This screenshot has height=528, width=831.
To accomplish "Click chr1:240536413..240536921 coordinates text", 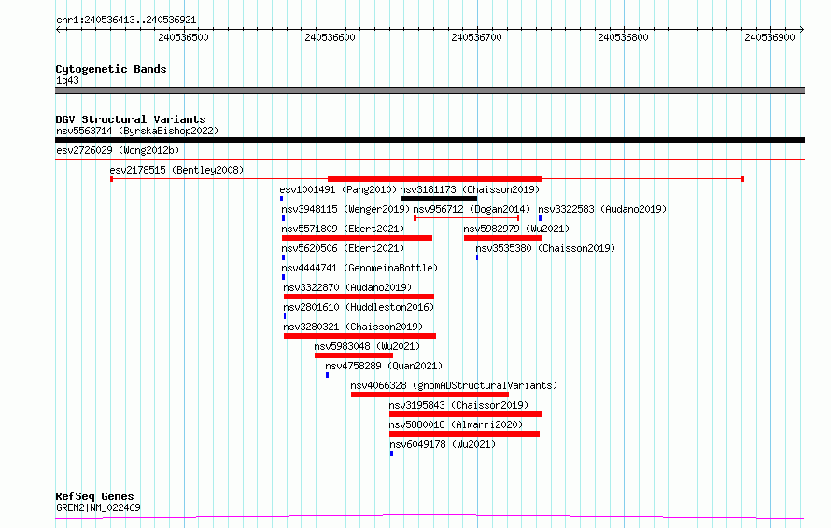I will tap(126, 21).
